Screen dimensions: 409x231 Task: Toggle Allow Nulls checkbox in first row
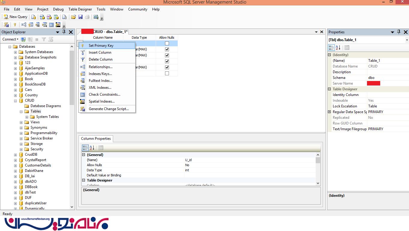pyautogui.click(x=167, y=43)
